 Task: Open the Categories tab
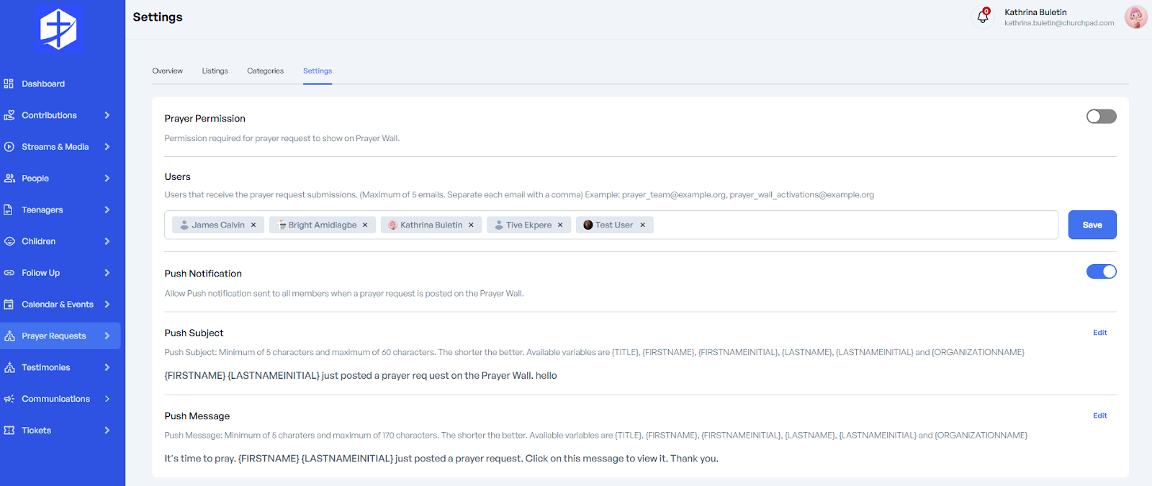(x=265, y=71)
